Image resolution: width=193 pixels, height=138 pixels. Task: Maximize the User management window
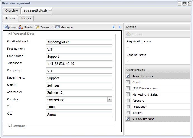pos(184,4)
